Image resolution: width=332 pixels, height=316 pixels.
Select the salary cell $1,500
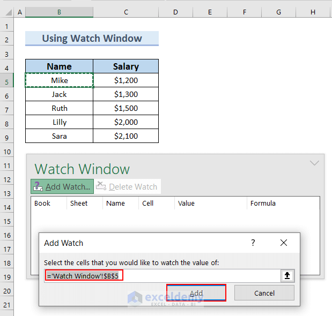126,108
